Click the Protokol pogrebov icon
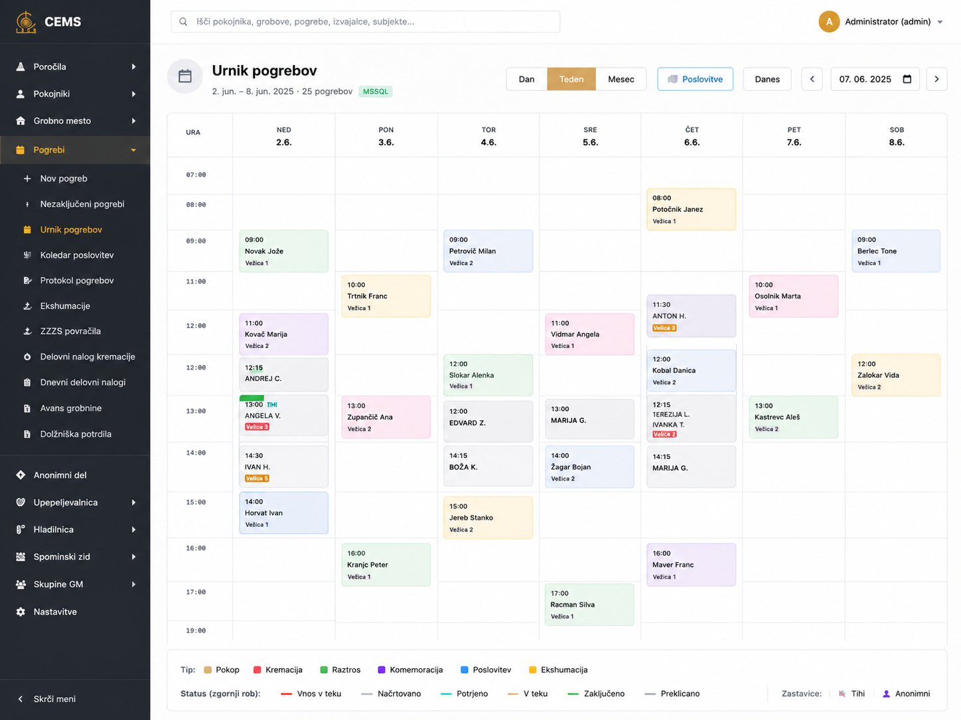The image size is (961, 720). [x=27, y=280]
